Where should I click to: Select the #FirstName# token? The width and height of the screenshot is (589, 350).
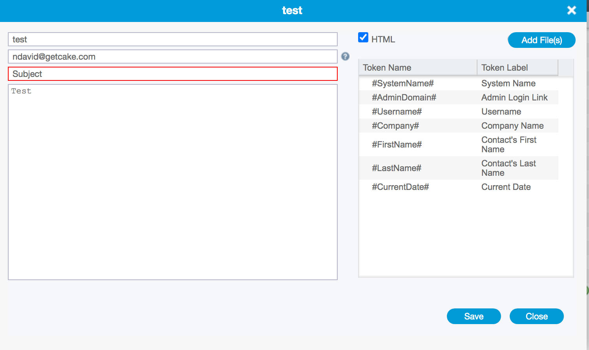(397, 145)
